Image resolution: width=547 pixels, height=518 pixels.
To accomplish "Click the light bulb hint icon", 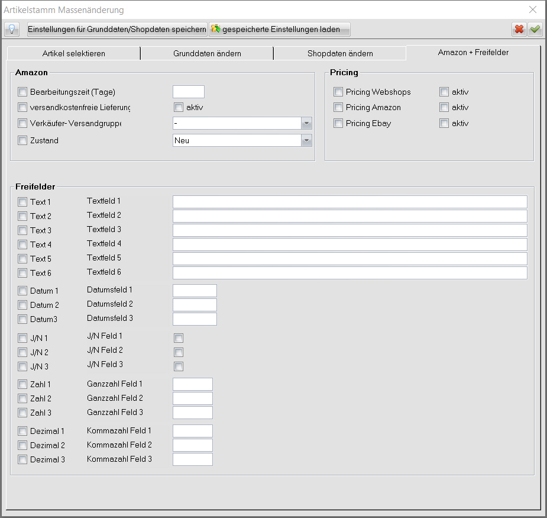I will (x=12, y=30).
